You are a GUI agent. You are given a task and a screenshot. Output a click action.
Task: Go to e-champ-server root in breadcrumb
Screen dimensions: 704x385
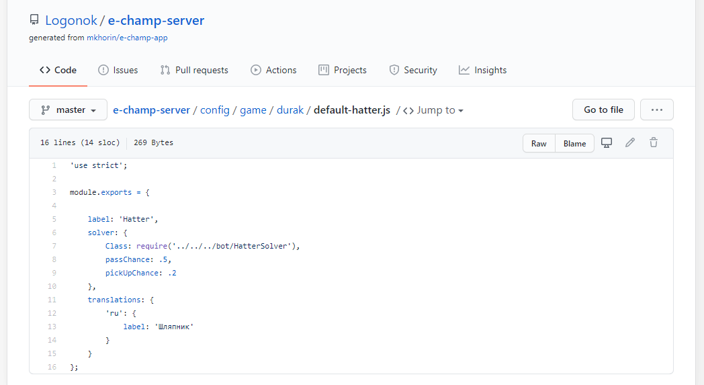tap(151, 110)
